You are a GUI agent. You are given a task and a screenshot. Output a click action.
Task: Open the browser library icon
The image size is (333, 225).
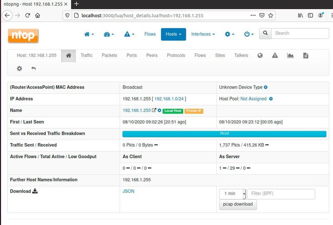[x=300, y=15]
